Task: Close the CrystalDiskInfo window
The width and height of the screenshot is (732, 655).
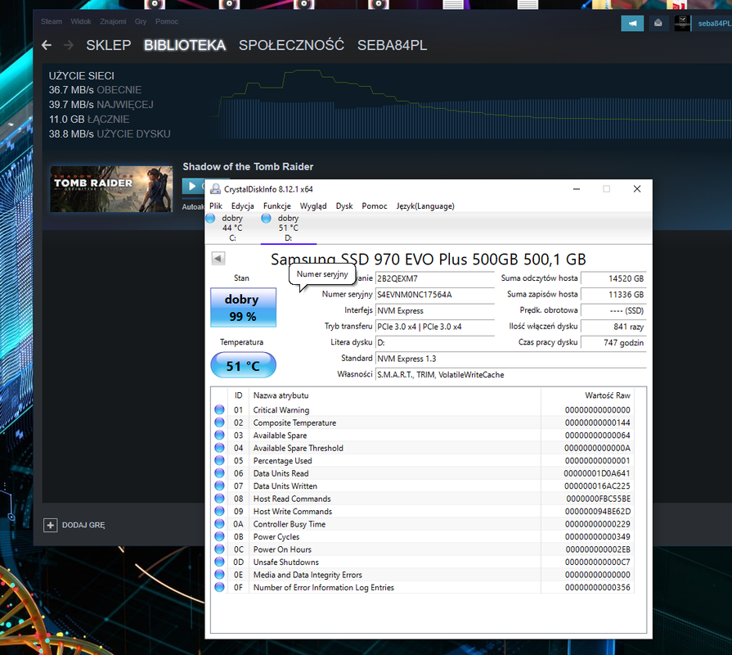Action: [637, 189]
